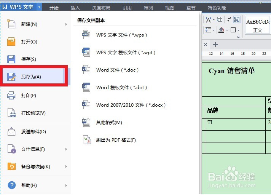Image resolution: width=271 pixels, height=195 pixels.
Task: Apply the 正文 style from gallery
Action: (258, 25)
